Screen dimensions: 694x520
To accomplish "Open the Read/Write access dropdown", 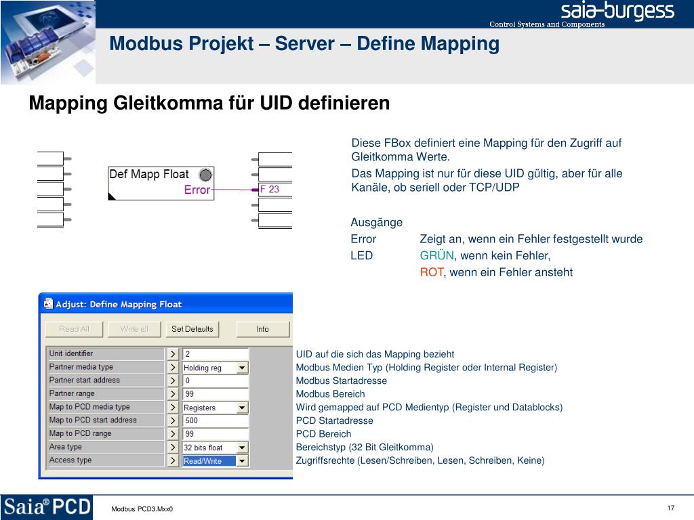I will pyautogui.click(x=242, y=460).
